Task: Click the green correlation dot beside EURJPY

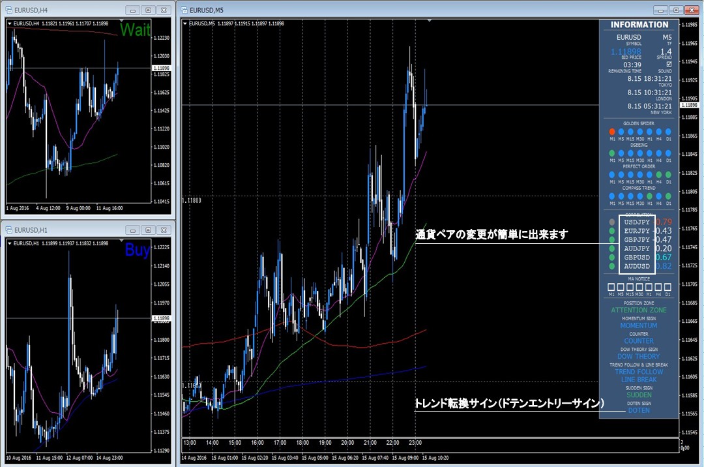Action: (611, 231)
